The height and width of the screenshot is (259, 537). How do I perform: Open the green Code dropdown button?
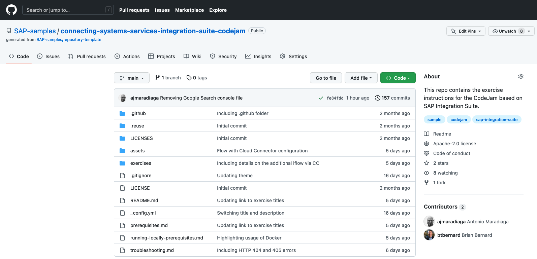(398, 78)
